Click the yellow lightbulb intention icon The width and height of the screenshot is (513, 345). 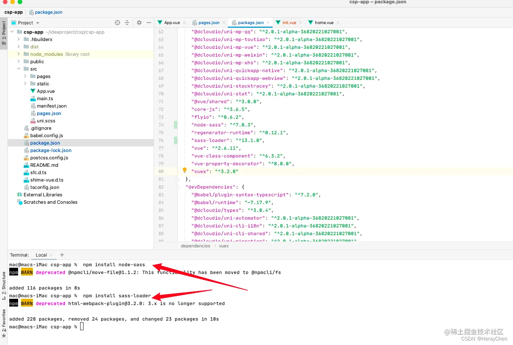pyautogui.click(x=185, y=170)
